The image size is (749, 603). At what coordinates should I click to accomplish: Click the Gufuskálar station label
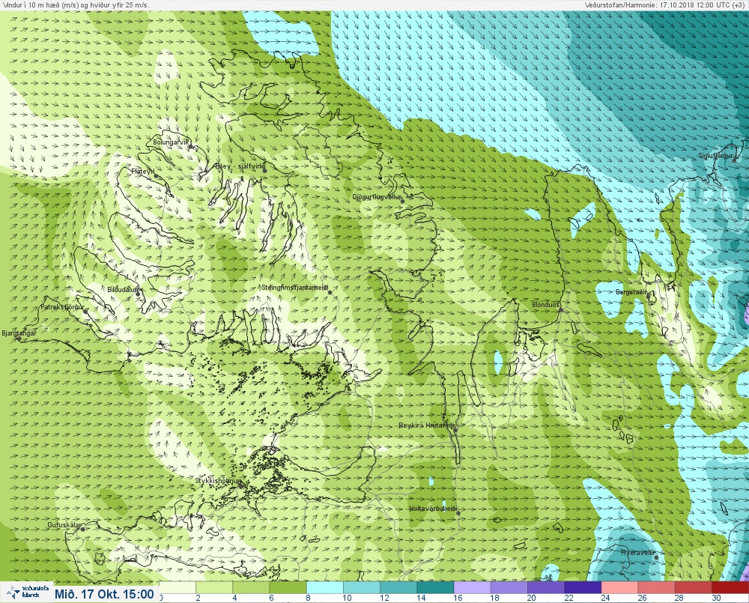[64, 525]
